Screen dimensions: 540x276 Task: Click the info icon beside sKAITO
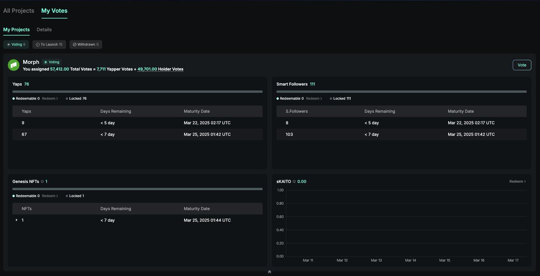click(294, 182)
